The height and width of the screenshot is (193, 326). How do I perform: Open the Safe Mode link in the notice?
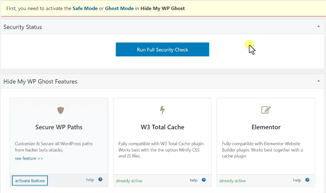(85, 8)
